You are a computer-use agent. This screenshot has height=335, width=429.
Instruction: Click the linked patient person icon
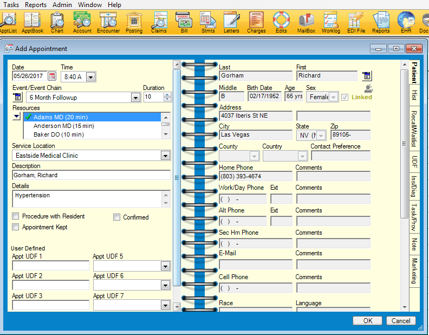click(368, 88)
